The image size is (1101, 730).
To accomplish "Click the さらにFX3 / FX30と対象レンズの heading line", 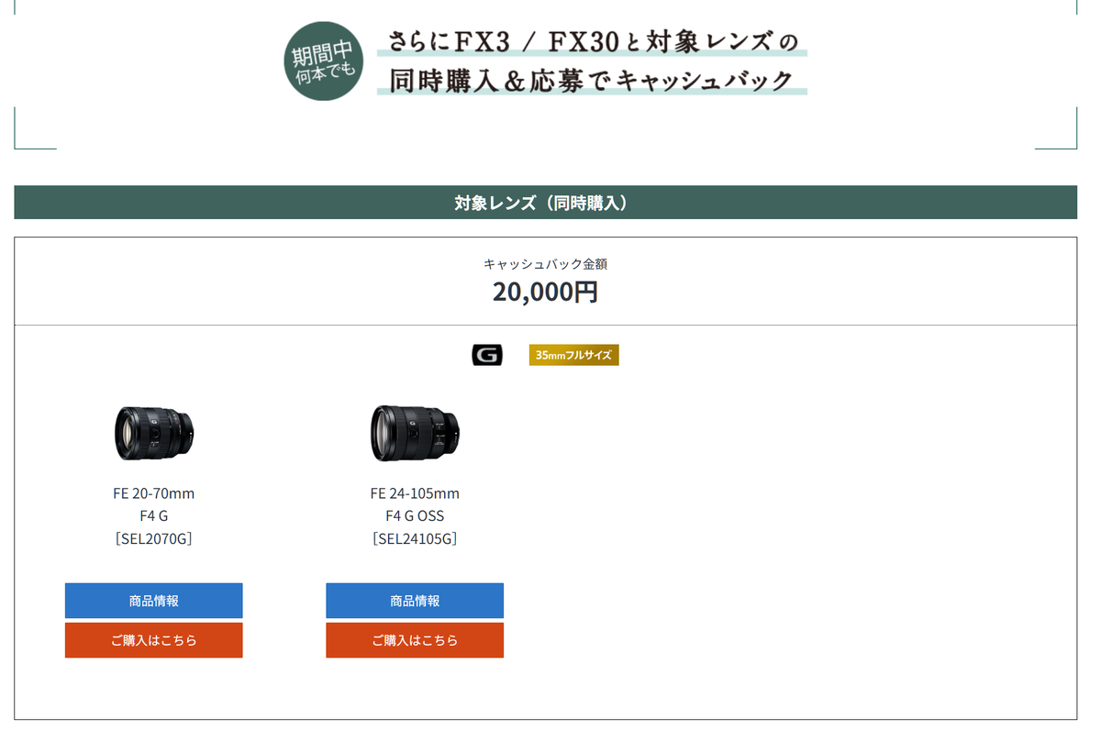I will click(x=592, y=41).
